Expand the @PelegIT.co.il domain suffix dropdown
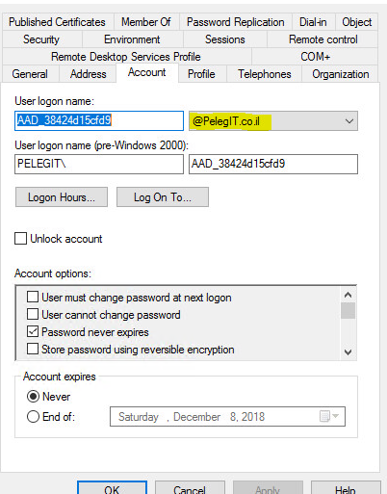The image size is (387, 494). 348,121
